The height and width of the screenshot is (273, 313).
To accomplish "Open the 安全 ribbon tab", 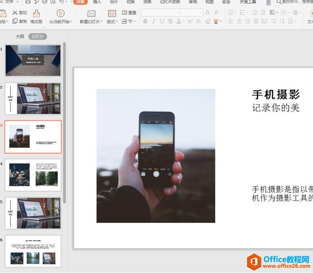I will 226,2.
